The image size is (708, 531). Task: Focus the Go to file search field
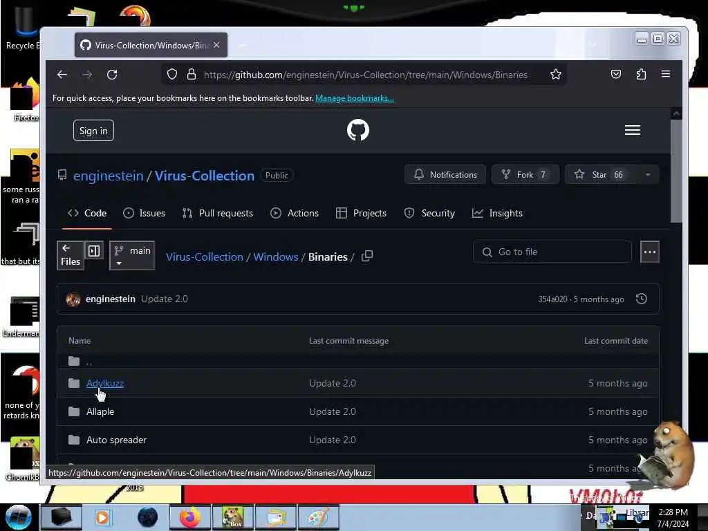(552, 252)
